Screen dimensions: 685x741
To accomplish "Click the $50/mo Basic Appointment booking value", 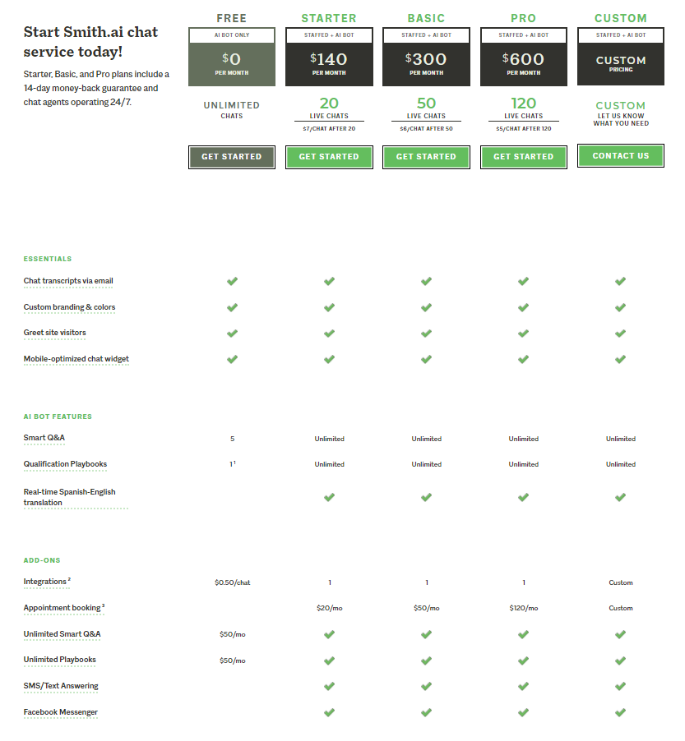I will point(426,608).
